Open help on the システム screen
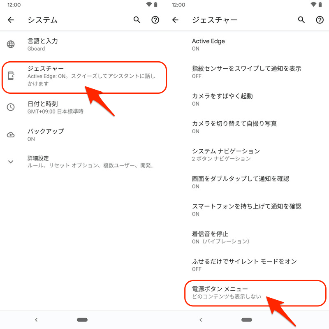The width and height of the screenshot is (329, 329). 155,20
